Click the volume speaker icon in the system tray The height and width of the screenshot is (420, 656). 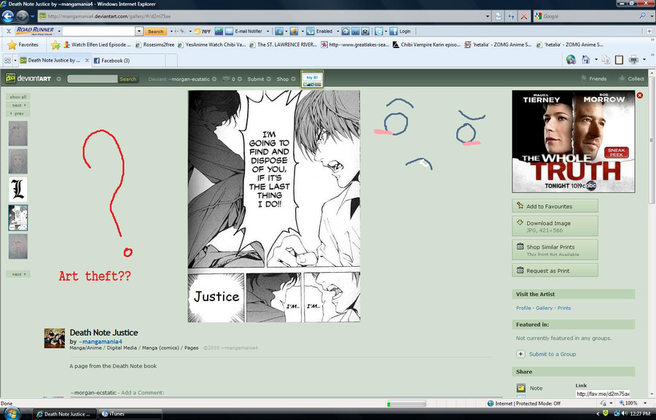(625, 413)
